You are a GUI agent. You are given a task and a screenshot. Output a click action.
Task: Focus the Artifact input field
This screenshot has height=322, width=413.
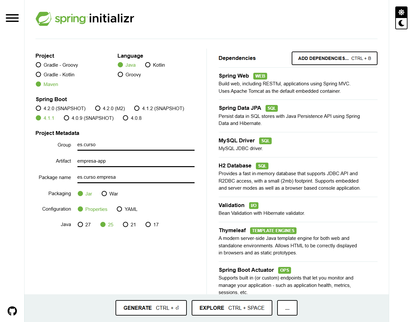(136, 161)
